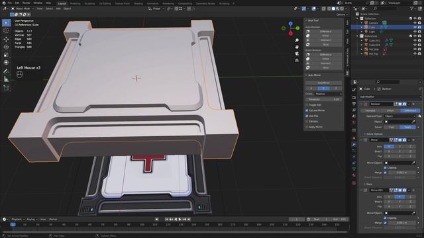Enable the X axis toggle in Mirror.001 modifier
Image resolution: width=424 pixels, height=238 pixels.
click(x=389, y=197)
